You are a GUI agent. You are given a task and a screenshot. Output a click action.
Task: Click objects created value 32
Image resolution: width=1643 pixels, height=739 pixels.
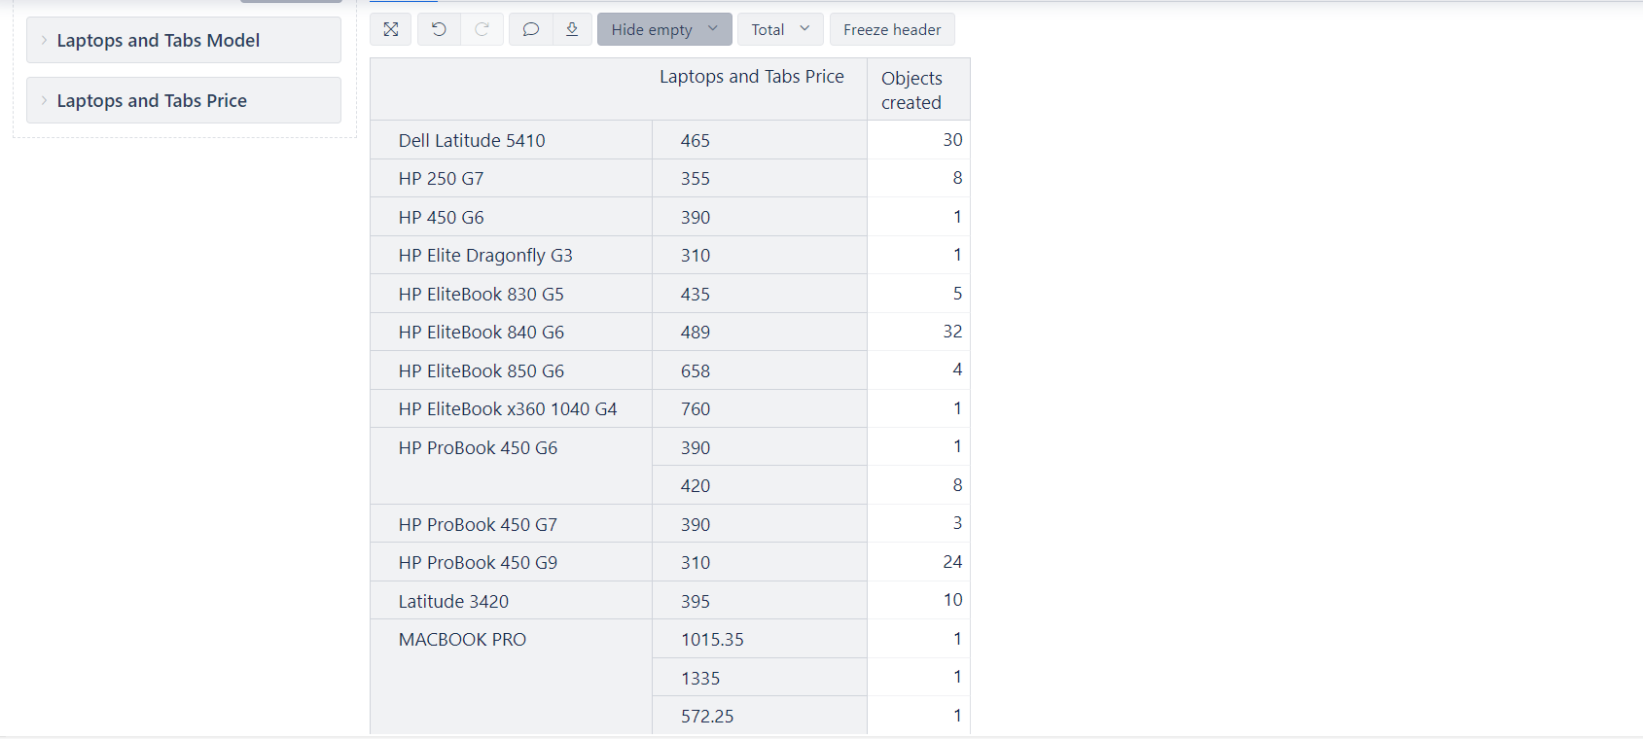[x=918, y=332]
